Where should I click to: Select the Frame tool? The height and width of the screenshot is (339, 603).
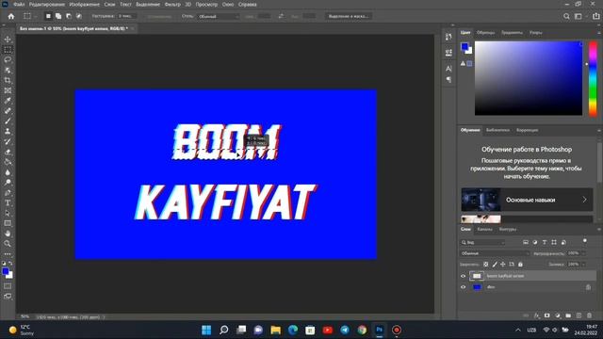(x=8, y=90)
